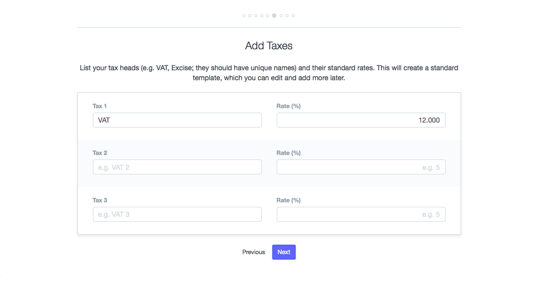Focus the Rate (%) field for Tax 2
The width and height of the screenshot is (538, 296).
[361, 167]
